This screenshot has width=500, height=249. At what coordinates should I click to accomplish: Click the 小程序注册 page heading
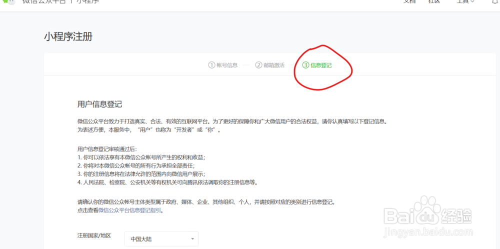(x=68, y=37)
